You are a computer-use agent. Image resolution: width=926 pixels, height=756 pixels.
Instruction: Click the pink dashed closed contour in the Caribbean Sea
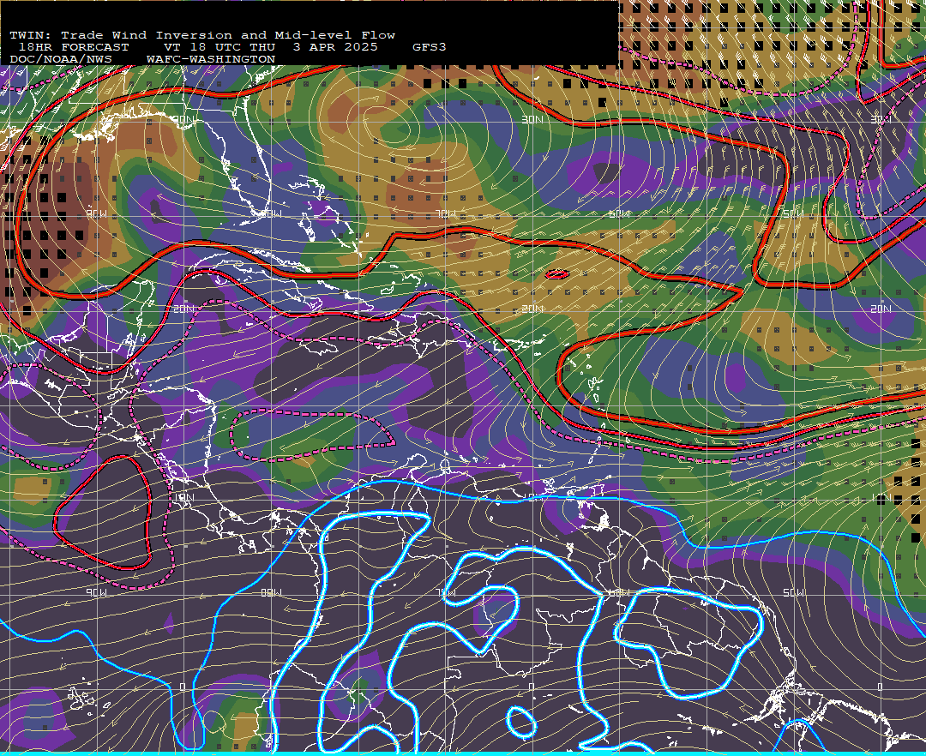pyautogui.click(x=311, y=435)
